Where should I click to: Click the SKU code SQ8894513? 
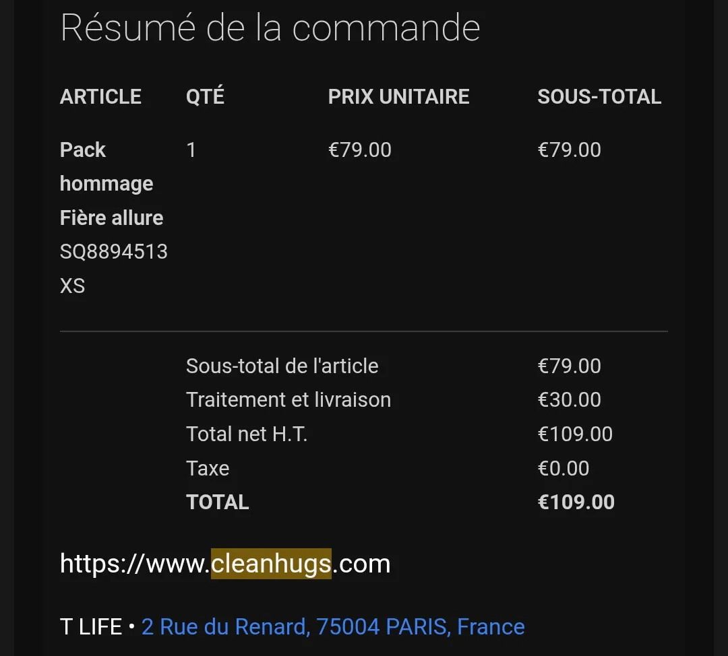pos(113,252)
